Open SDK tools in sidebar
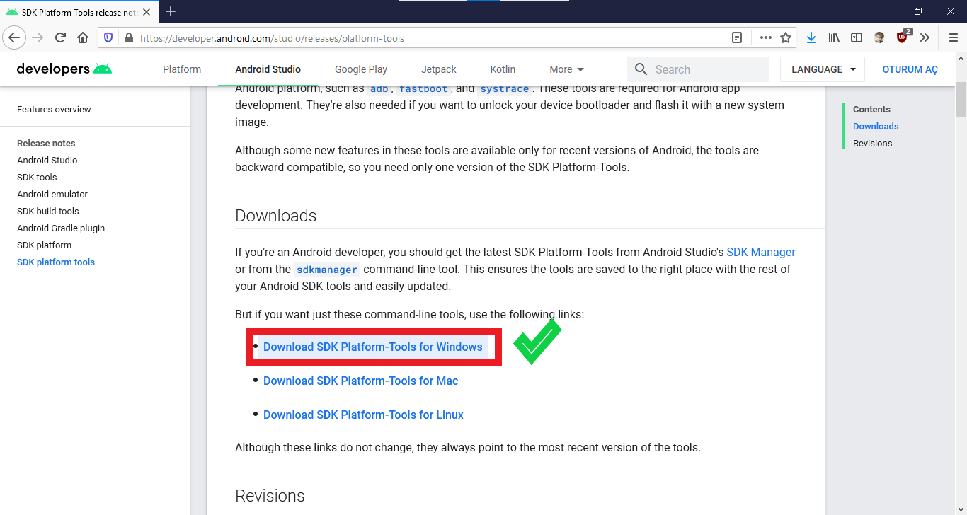Image resolution: width=967 pixels, height=515 pixels. pos(37,178)
